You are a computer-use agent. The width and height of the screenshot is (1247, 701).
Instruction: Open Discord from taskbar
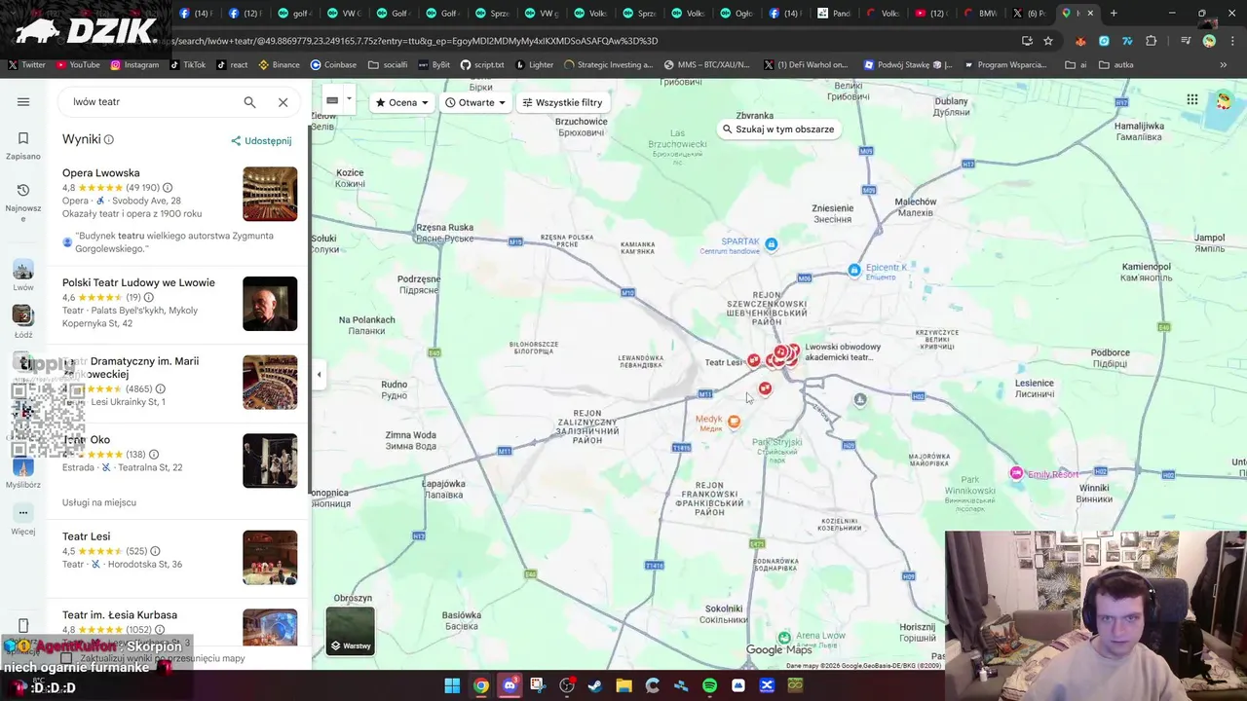(x=510, y=685)
